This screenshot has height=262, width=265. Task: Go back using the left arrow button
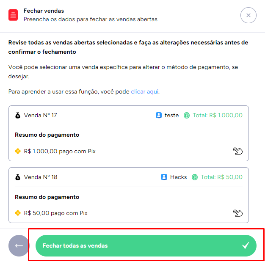point(19,245)
